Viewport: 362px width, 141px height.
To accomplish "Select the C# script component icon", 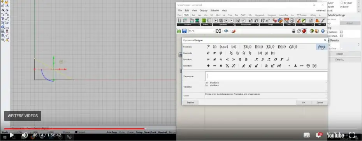I will tap(274, 21).
